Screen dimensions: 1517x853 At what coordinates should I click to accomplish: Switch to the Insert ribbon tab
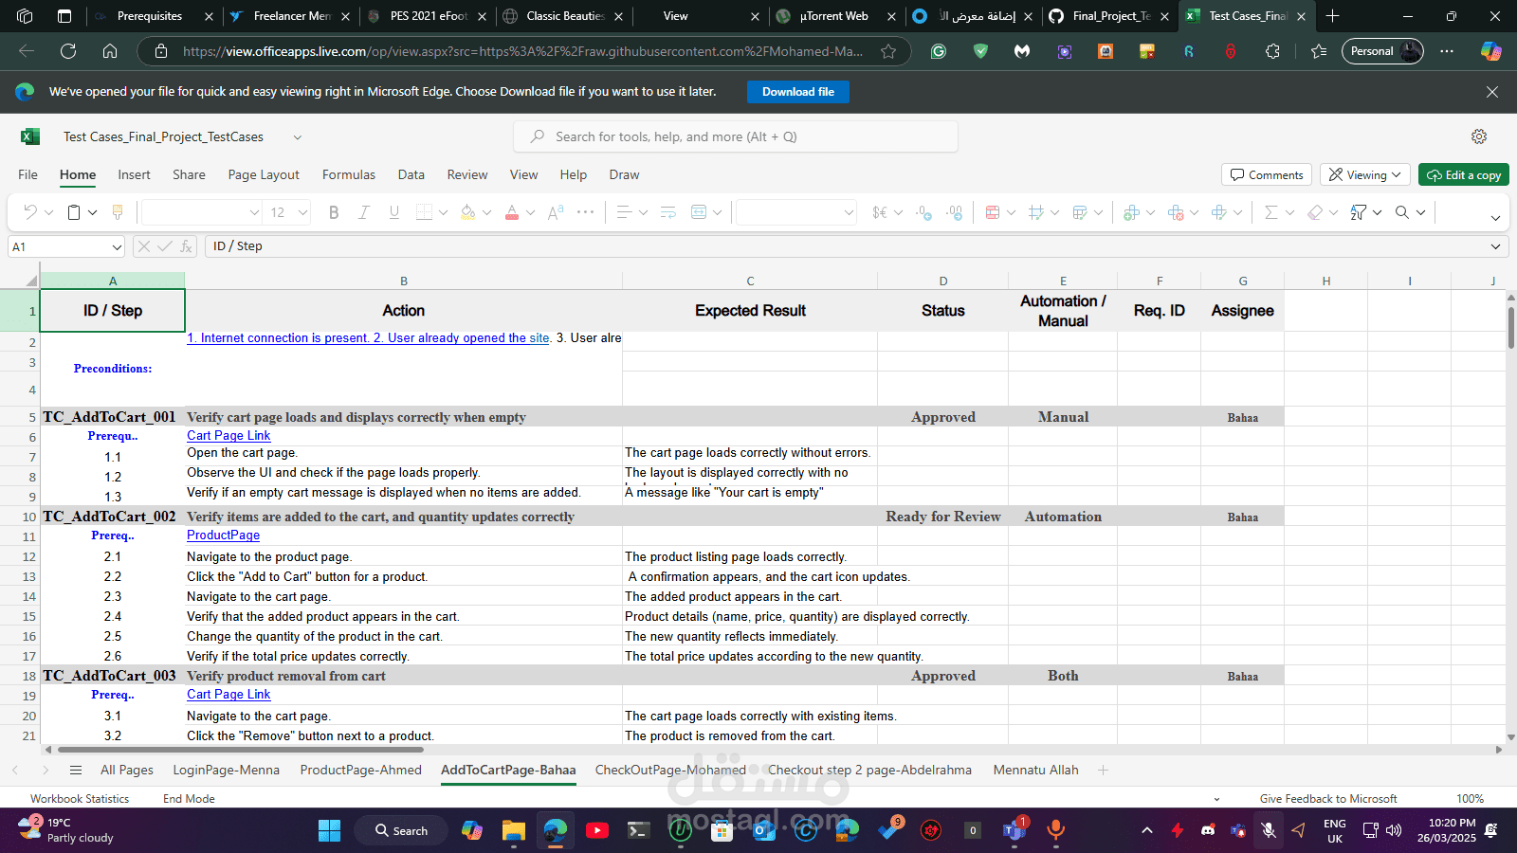point(134,174)
